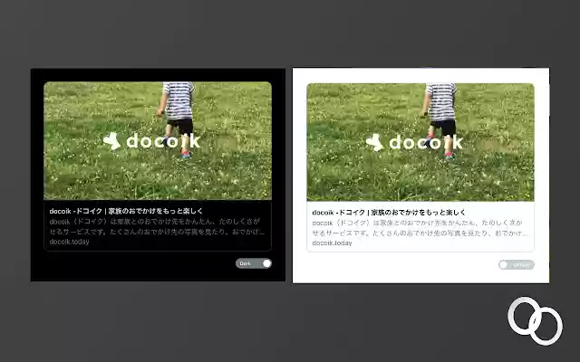The width and height of the screenshot is (580, 362).
Task: Open the docoik preview image in the white card
Action: click(420, 142)
